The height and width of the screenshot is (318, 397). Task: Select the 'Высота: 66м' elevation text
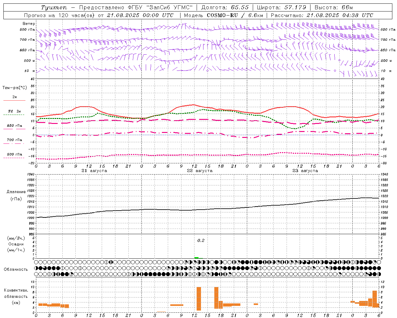pyautogui.click(x=334, y=8)
